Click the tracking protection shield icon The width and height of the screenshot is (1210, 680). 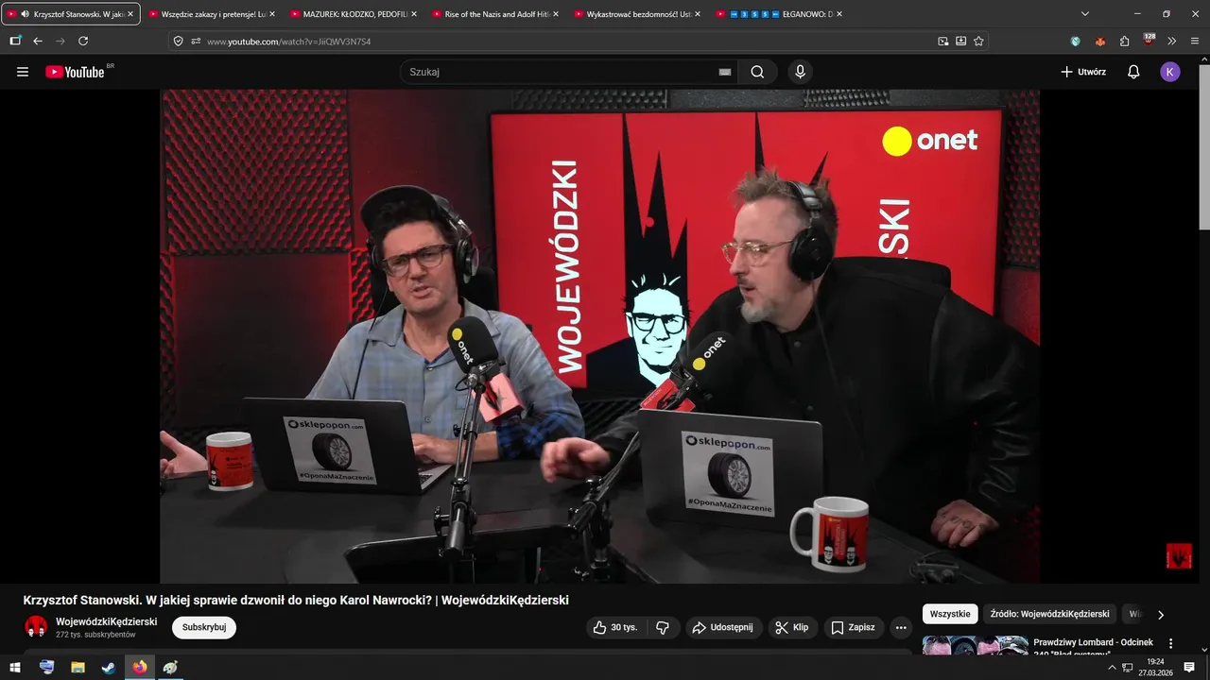pyautogui.click(x=178, y=41)
